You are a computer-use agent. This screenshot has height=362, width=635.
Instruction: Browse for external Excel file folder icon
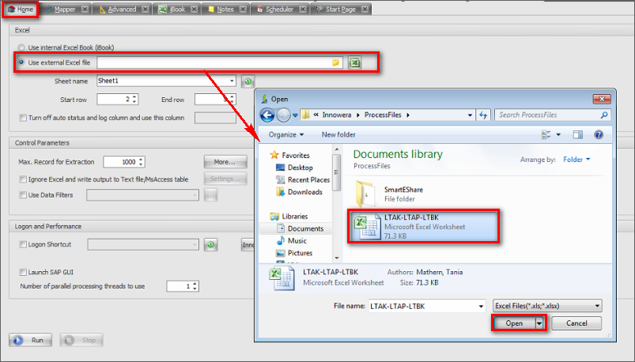[336, 62]
